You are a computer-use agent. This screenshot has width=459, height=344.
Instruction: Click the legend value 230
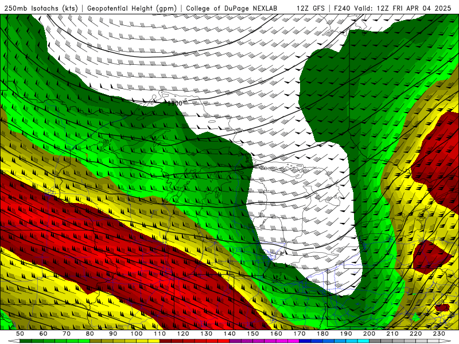[439, 334]
